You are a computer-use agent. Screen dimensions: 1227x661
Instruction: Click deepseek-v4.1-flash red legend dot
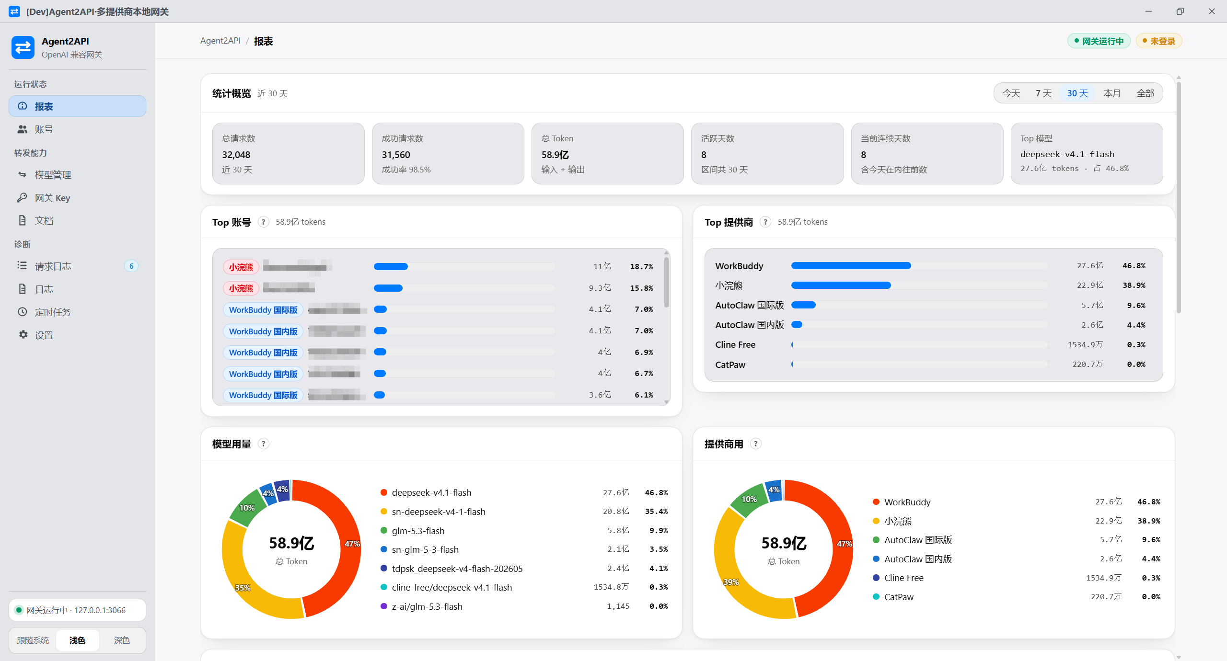(383, 492)
